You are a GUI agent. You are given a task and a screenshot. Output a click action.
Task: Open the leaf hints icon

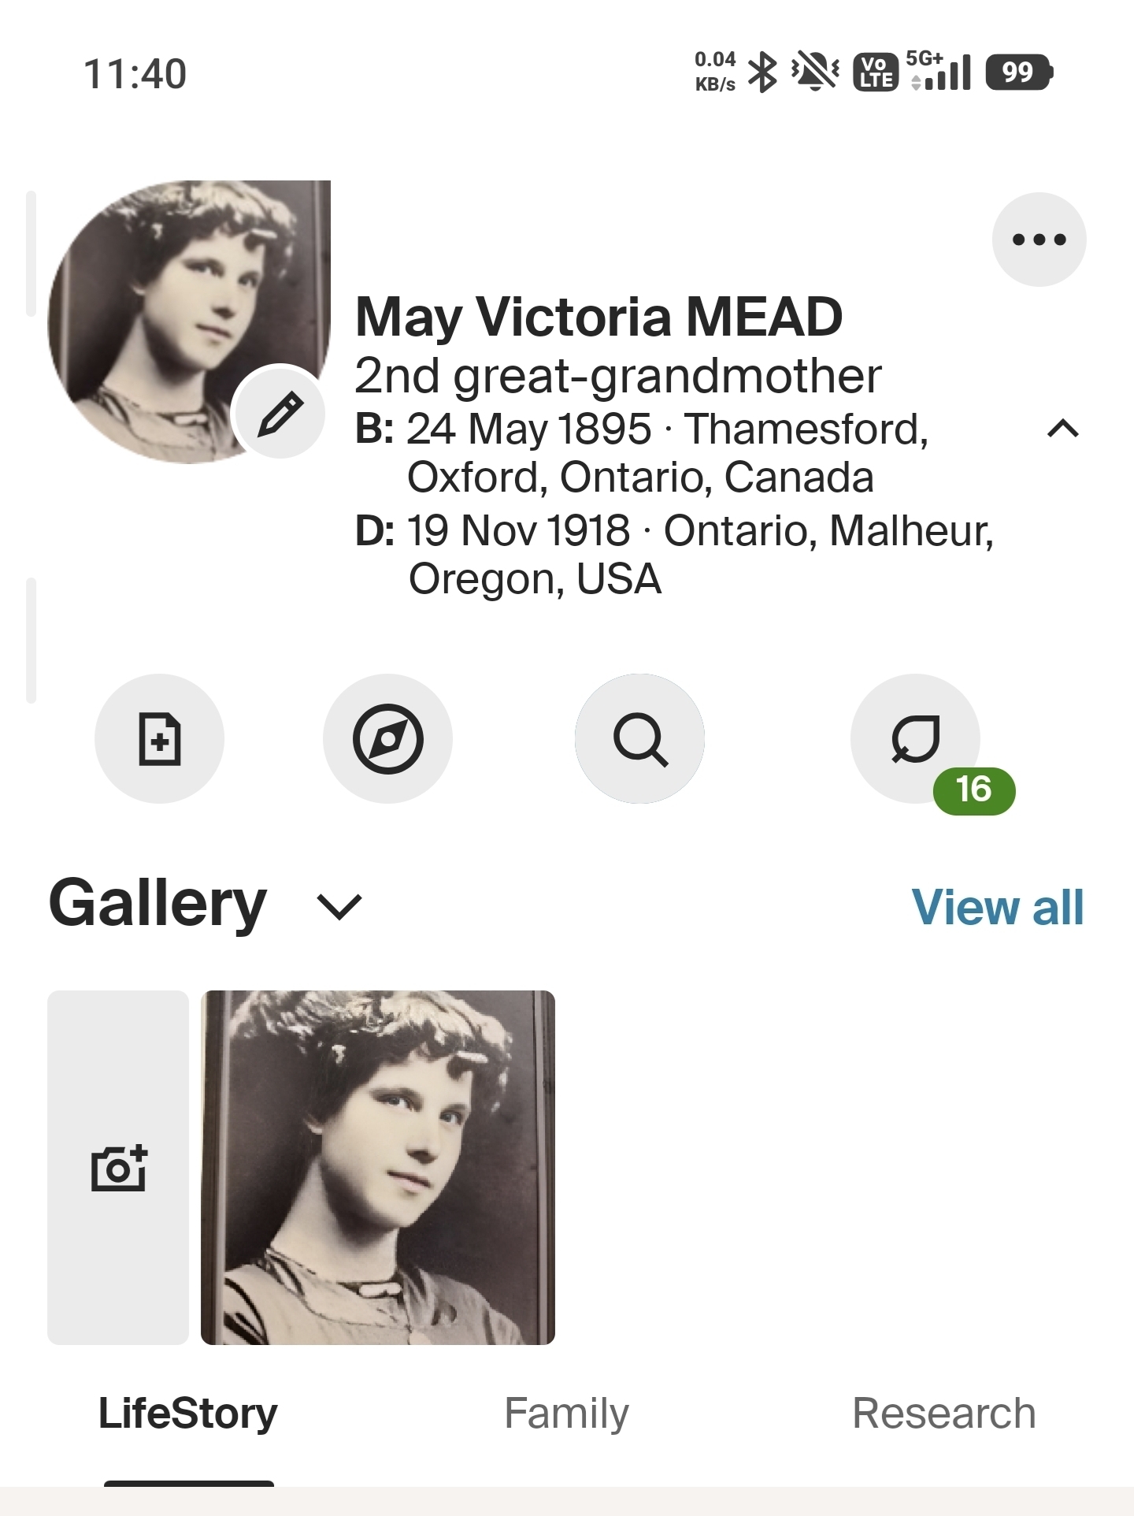point(915,738)
